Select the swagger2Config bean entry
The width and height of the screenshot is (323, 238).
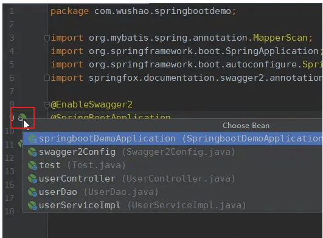173,152
